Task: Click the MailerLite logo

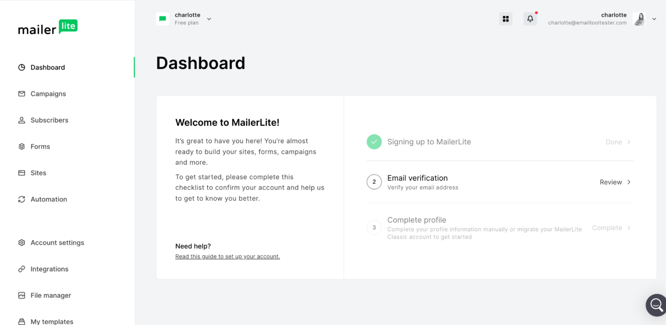Action: coord(48,27)
